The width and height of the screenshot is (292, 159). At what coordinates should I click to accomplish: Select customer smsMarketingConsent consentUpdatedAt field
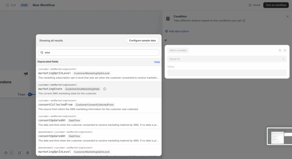99,121
